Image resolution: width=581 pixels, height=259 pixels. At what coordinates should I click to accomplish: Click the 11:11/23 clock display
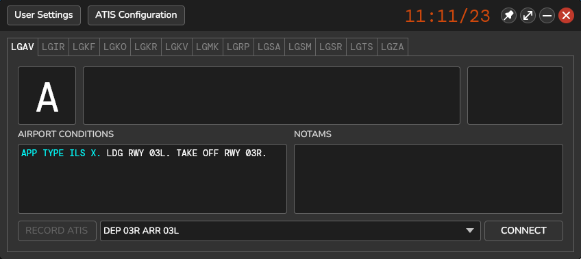click(x=447, y=16)
